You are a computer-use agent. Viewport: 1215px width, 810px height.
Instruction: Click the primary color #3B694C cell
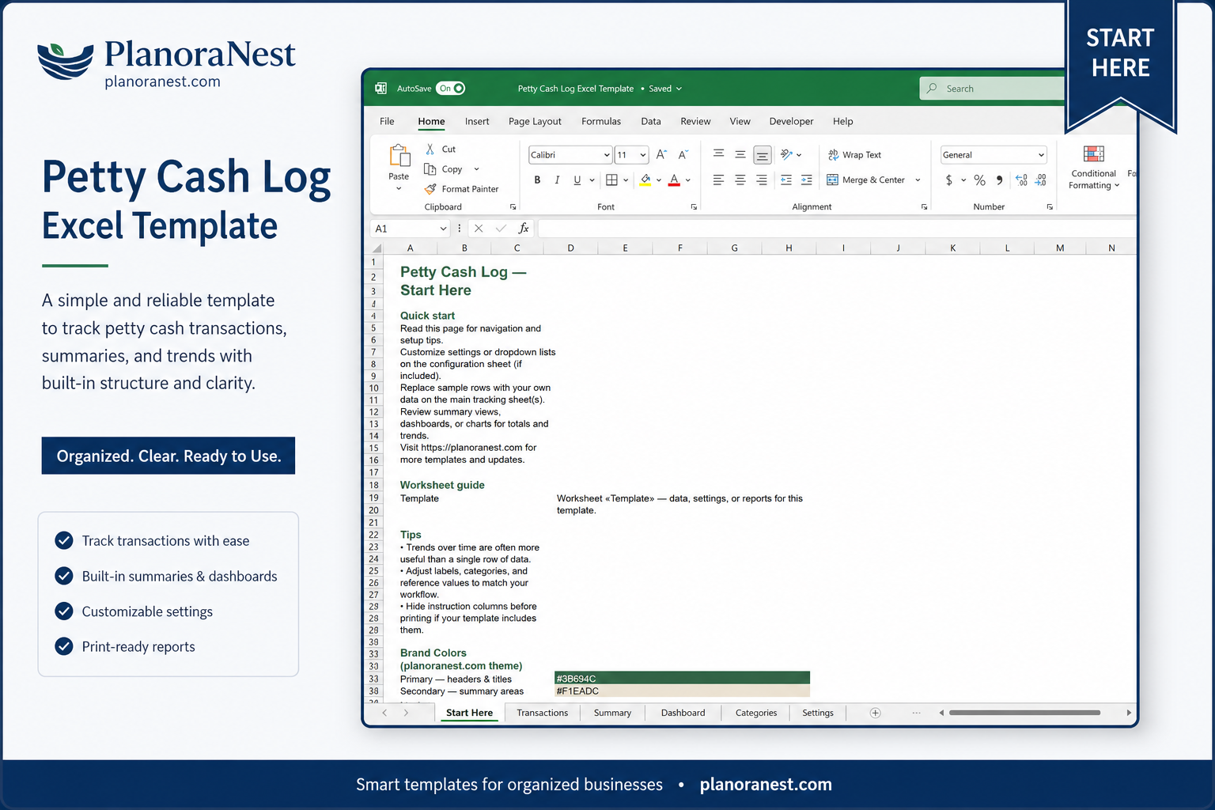tap(682, 678)
